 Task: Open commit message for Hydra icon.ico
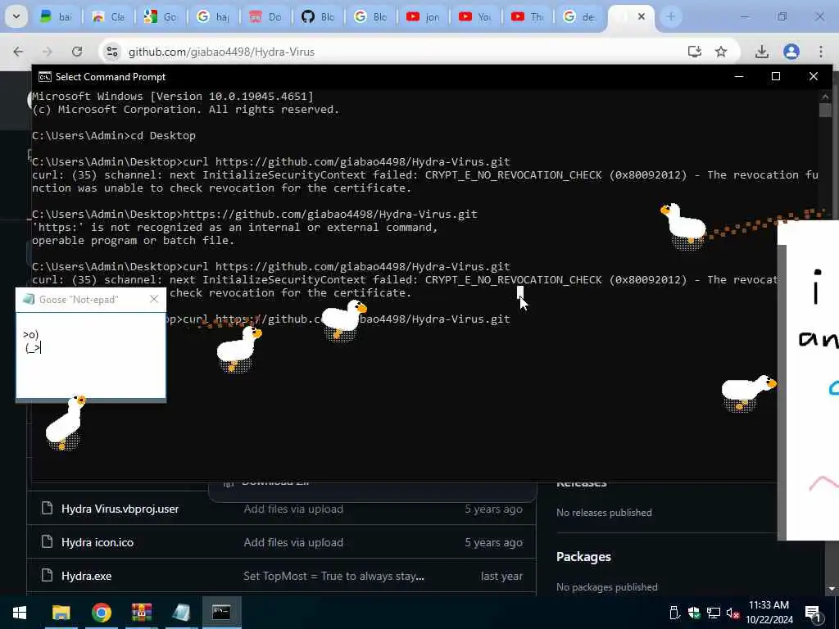[293, 542]
